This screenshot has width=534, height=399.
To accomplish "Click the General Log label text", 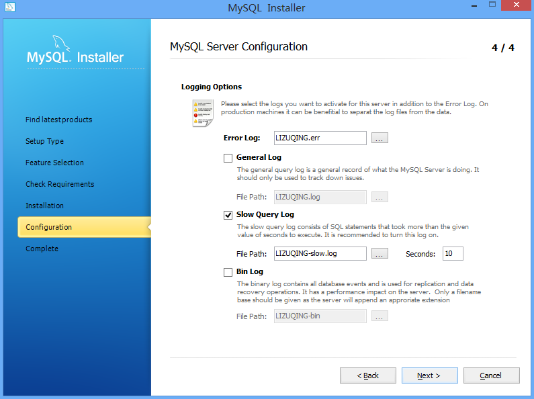I will [x=259, y=157].
